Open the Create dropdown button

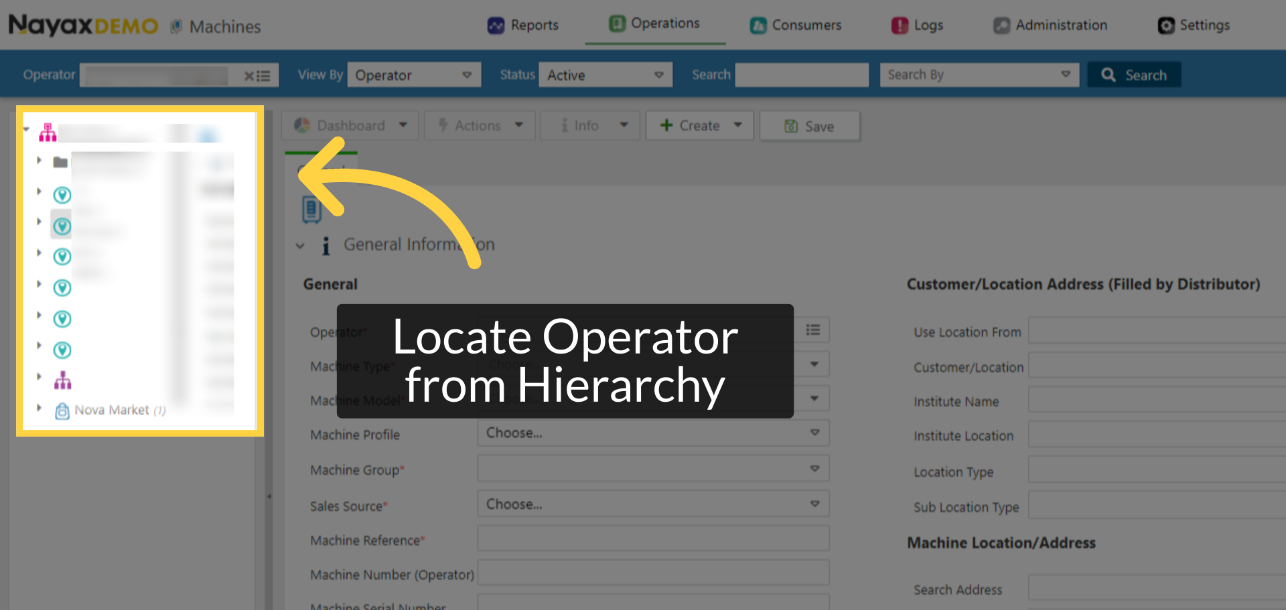pos(700,125)
